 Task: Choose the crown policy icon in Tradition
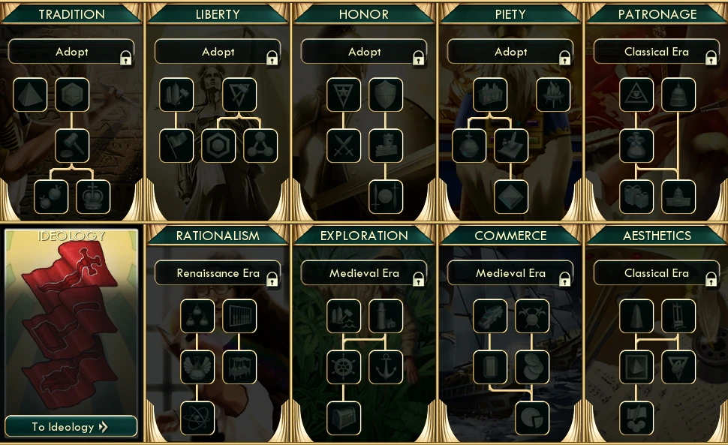(93, 197)
